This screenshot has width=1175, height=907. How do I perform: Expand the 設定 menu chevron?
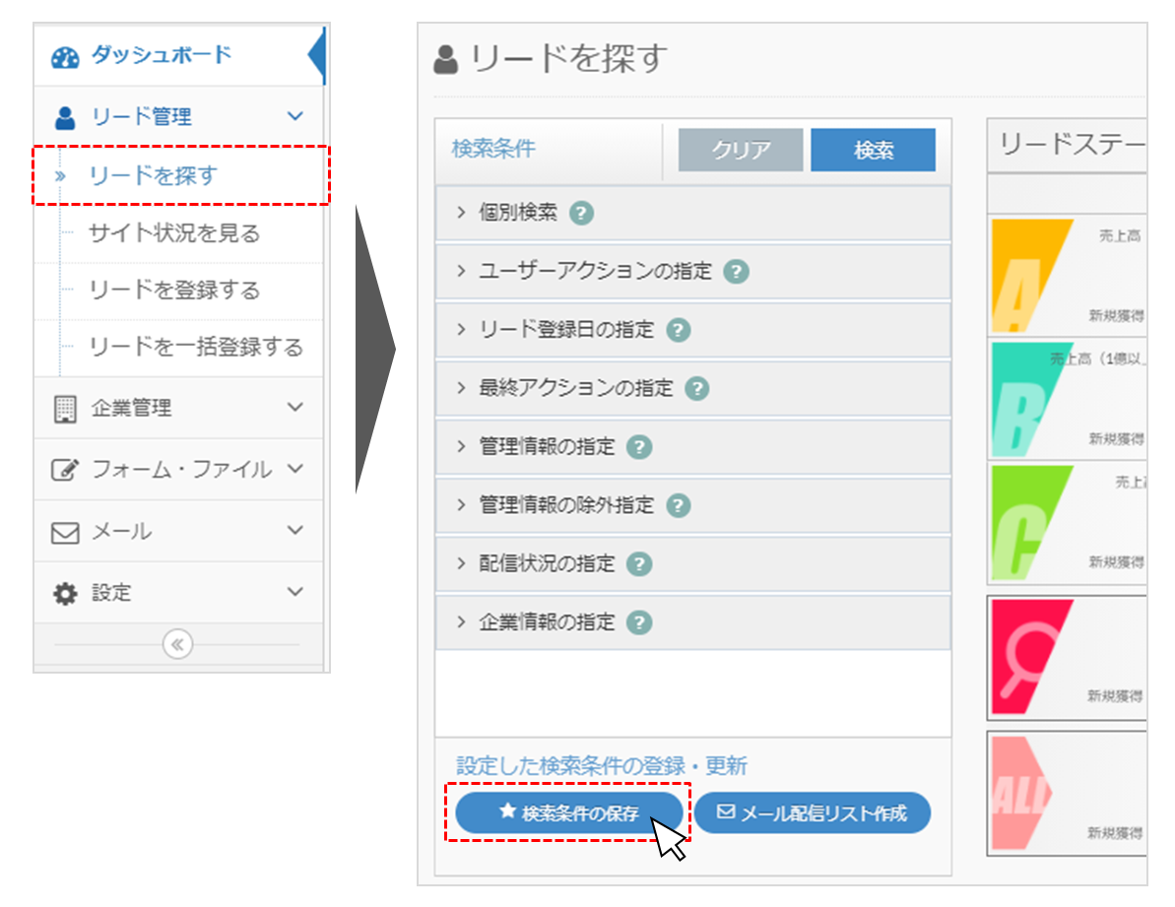point(295,592)
